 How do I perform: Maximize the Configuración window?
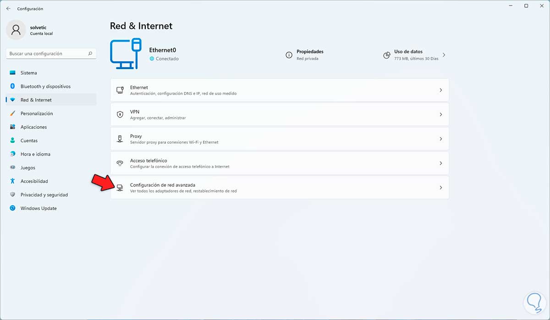[526, 6]
